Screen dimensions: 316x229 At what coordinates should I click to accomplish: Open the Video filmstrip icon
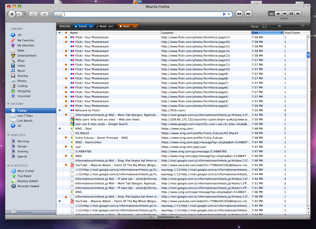[x=13, y=65]
